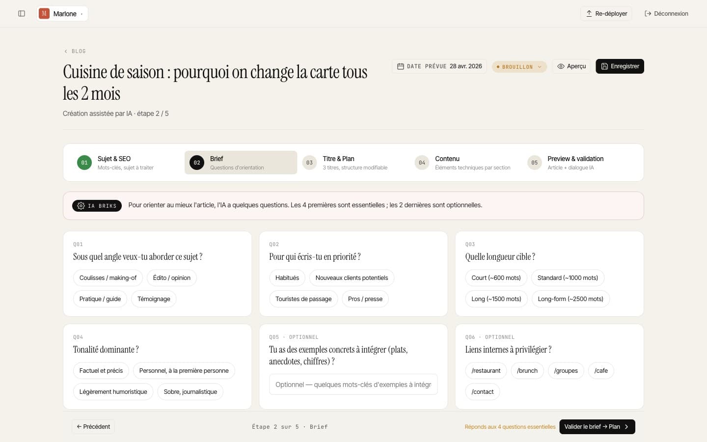Choose the Pros / presse audience
Screen dimensions: 707x442
[x=365, y=299]
